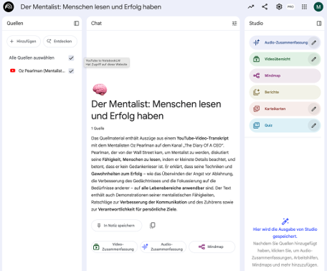Click the Quiz card icon in Studio
The width and height of the screenshot is (327, 271).
click(257, 125)
